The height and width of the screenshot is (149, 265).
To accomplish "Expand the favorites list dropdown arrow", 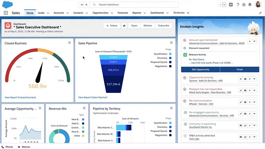I will click(x=224, y=5).
